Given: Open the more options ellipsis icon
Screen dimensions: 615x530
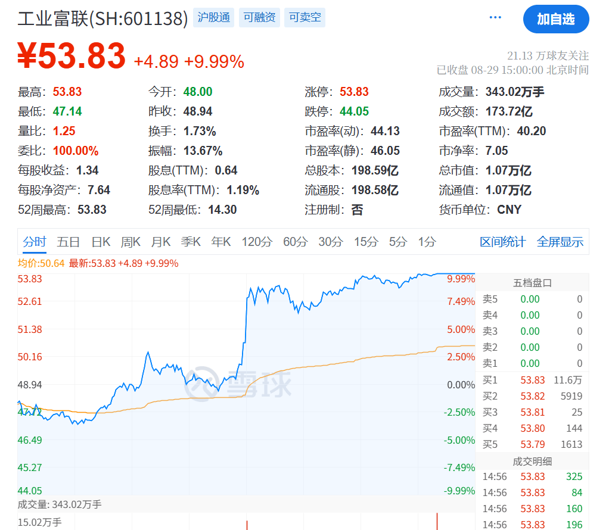Looking at the screenshot, I should coord(495,17).
